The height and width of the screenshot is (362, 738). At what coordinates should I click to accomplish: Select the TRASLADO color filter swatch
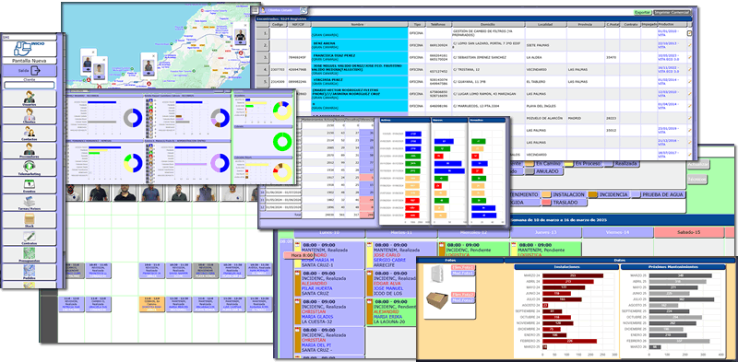click(x=546, y=202)
